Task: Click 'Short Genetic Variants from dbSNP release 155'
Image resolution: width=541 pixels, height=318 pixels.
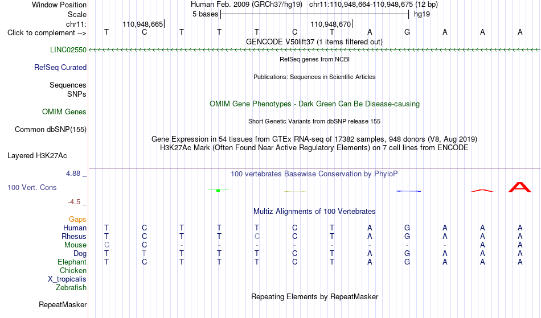Action: pyautogui.click(x=314, y=121)
